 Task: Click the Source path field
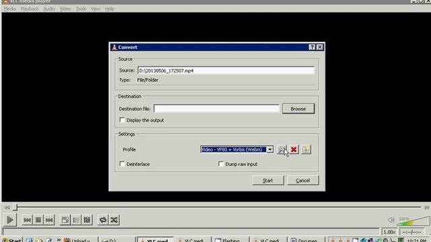tap(226, 71)
